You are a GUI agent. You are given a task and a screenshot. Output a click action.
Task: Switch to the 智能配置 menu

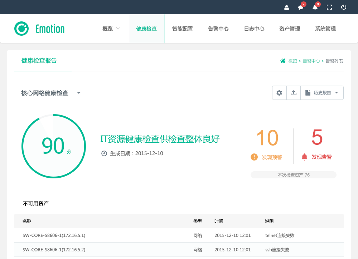click(x=183, y=29)
